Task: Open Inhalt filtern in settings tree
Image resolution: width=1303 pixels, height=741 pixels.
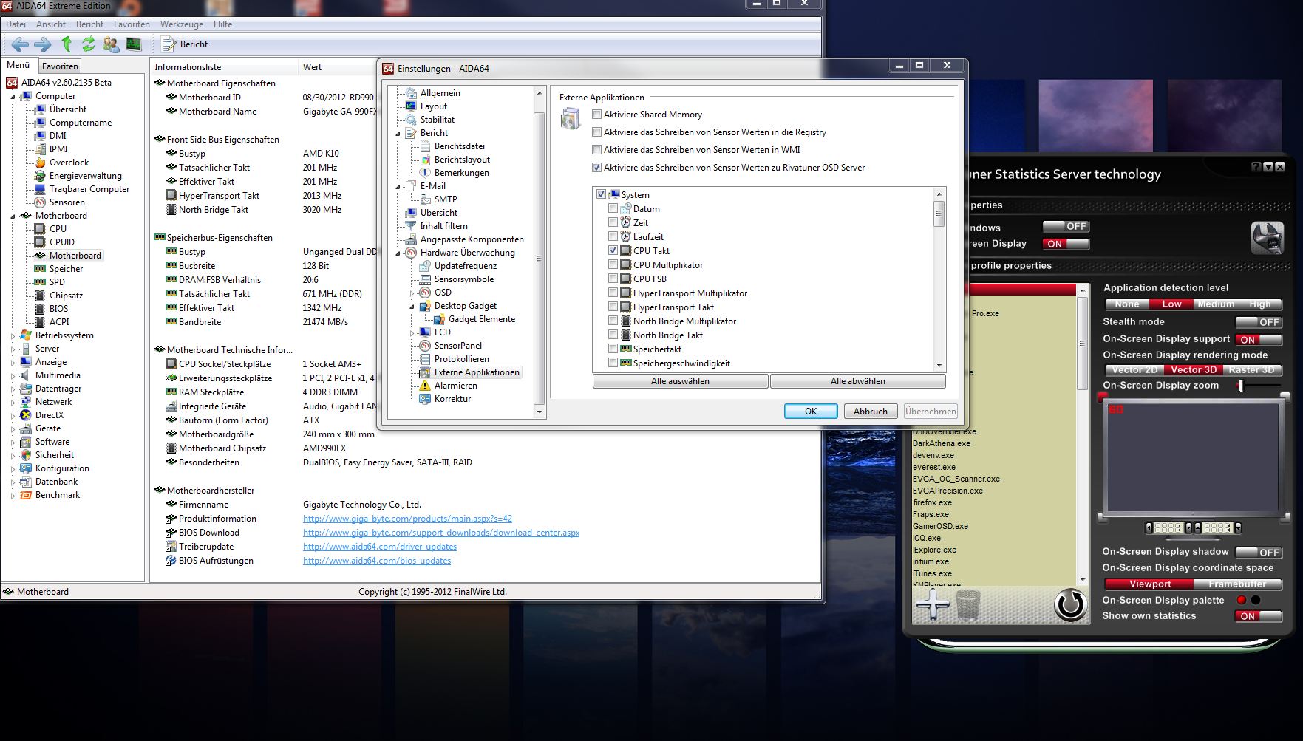Action: pos(443,226)
